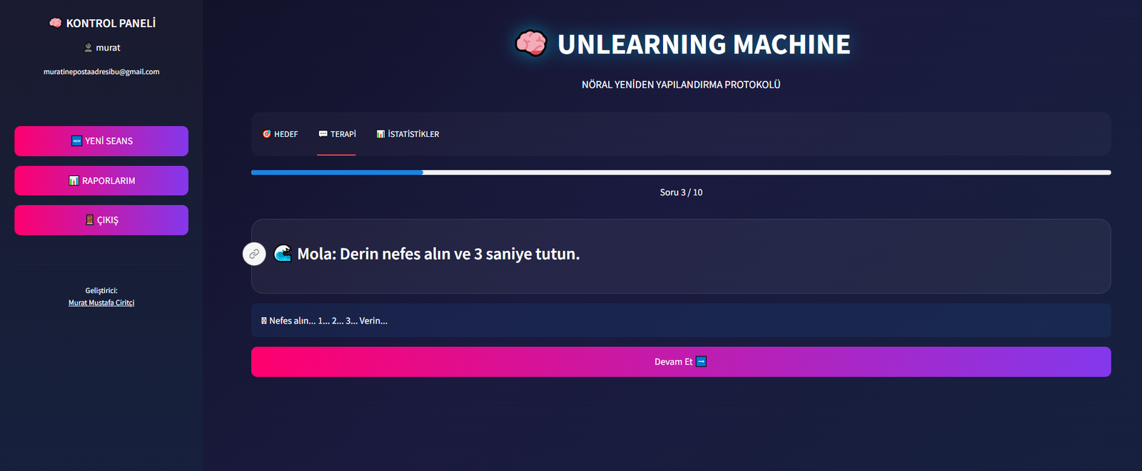
Task: Start a new session with YENİ SEANS
Action: coord(101,141)
